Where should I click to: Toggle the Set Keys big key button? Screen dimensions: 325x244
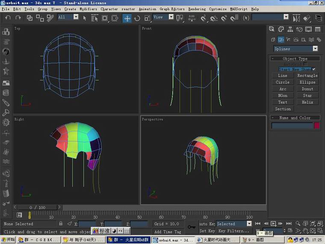point(192,227)
